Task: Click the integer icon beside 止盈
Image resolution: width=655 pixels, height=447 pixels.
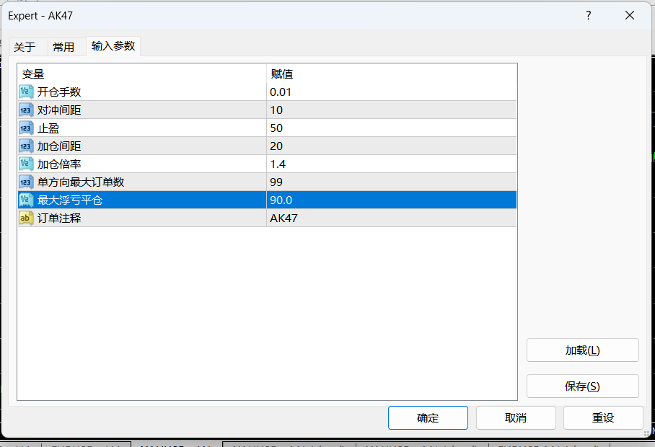Action: pos(26,128)
